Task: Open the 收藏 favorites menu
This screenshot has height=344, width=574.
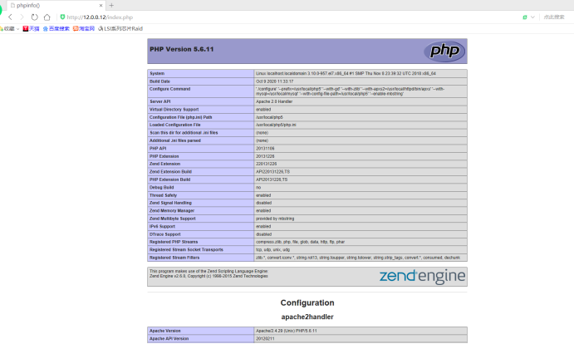Action: [9, 28]
